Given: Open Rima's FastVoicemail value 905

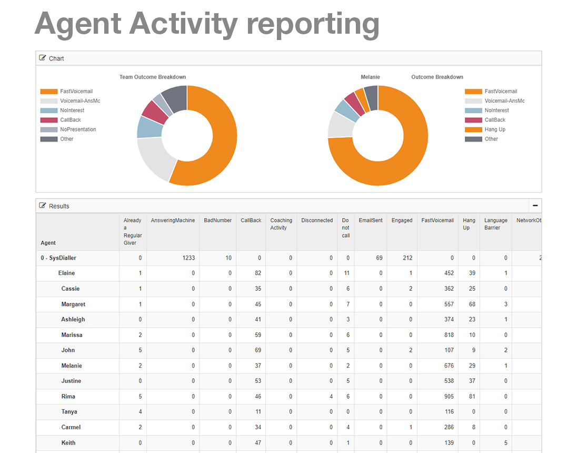Looking at the screenshot, I should (x=450, y=396).
